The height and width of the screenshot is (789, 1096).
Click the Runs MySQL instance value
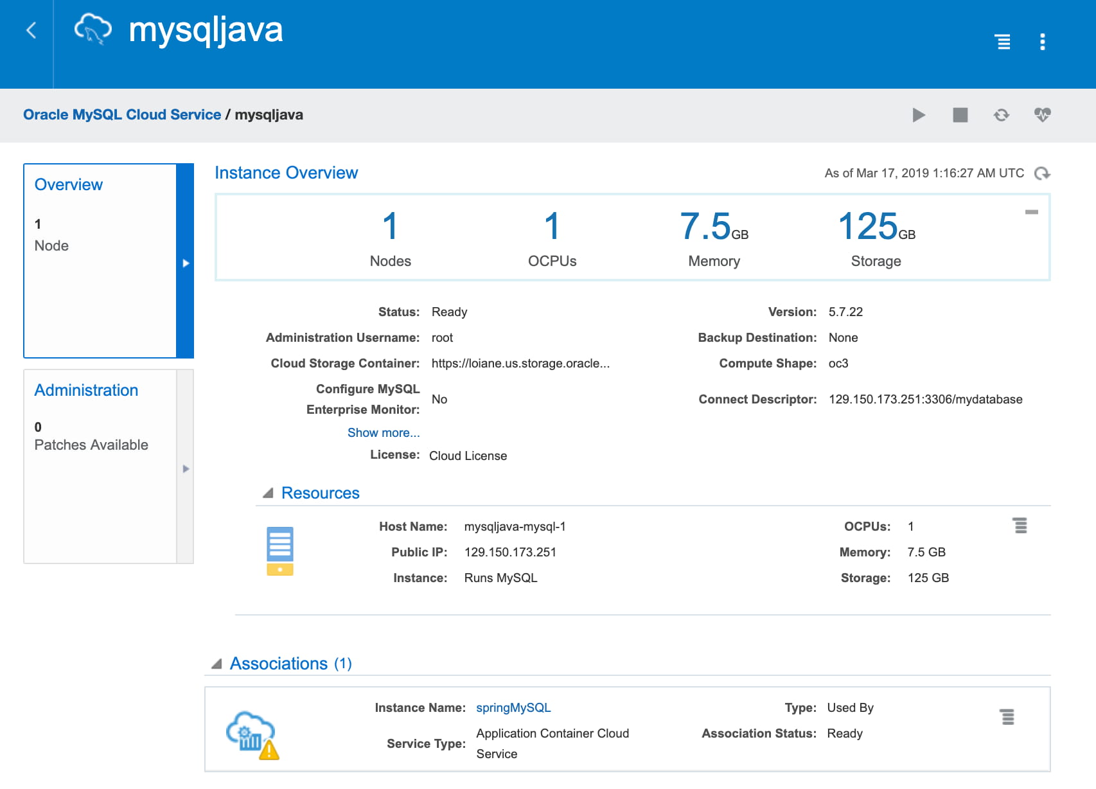[x=500, y=578]
